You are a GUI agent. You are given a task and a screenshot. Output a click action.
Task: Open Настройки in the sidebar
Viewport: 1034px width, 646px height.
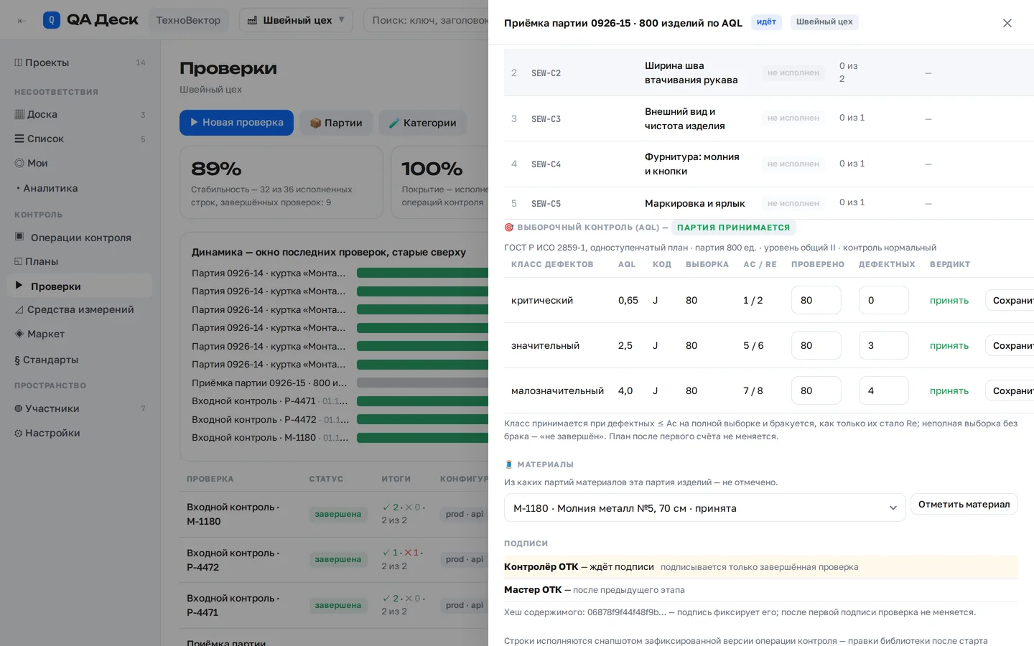[80, 433]
